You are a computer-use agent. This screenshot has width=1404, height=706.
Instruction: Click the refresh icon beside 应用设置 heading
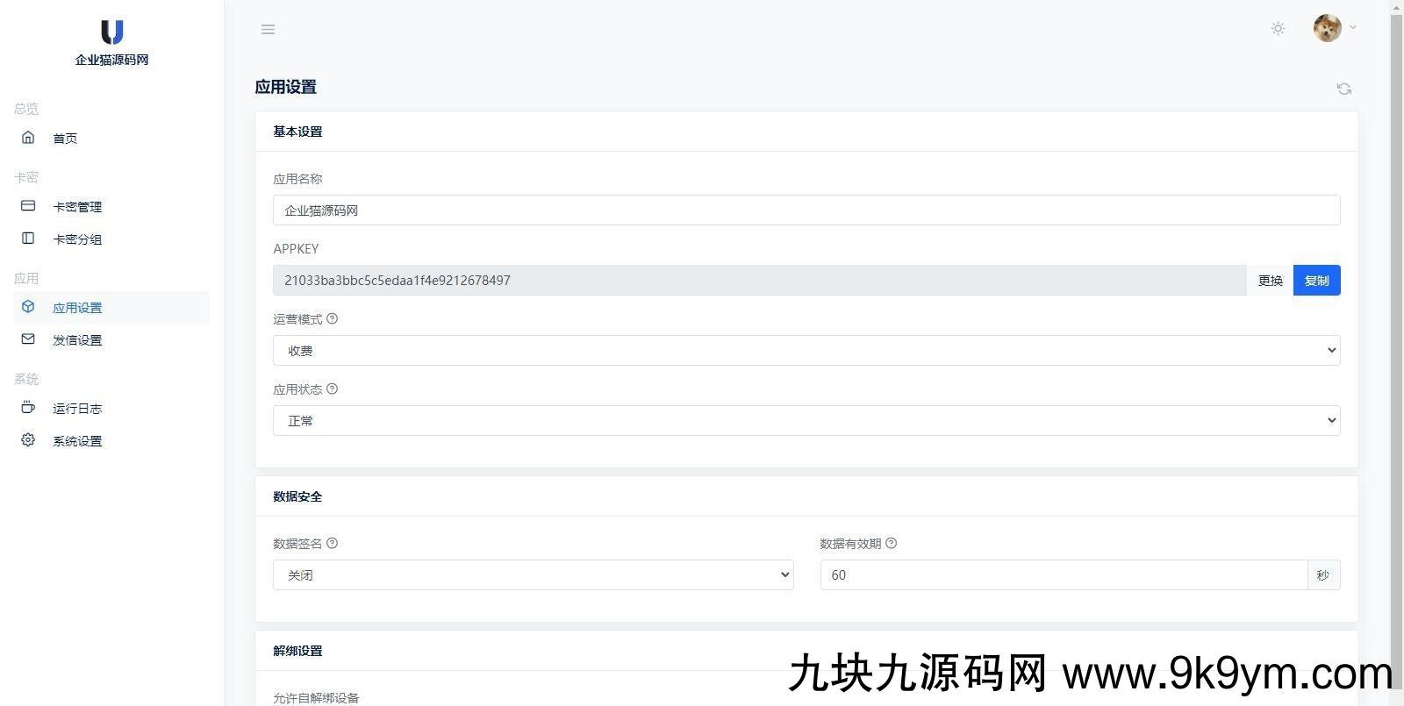1343,89
